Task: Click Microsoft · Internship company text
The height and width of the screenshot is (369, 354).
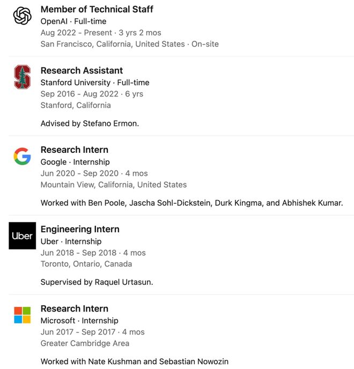Action: coord(79,321)
